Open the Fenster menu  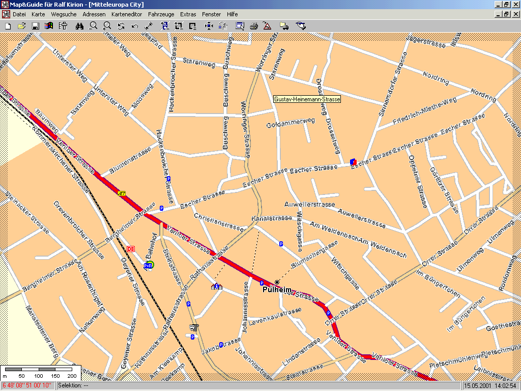(211, 14)
